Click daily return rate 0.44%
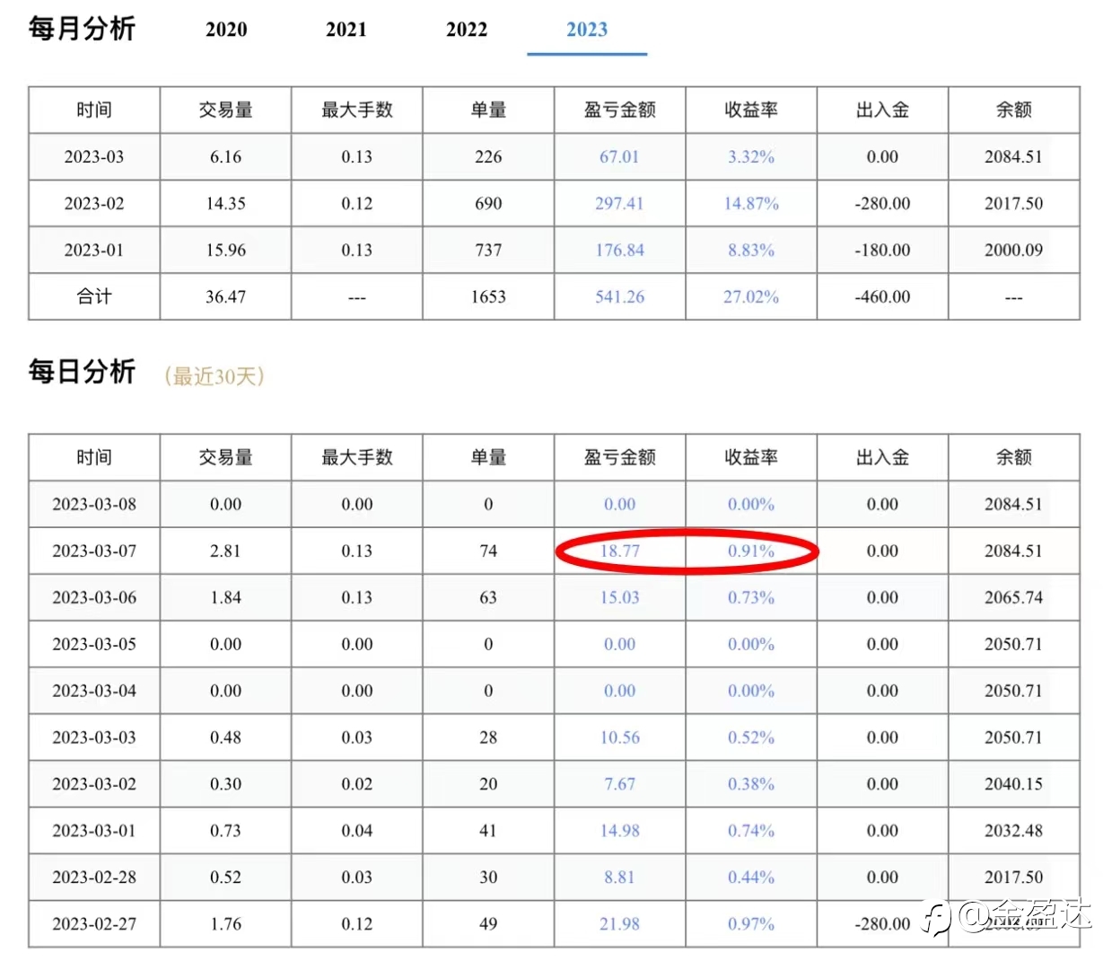Image resolution: width=1103 pixels, height=970 pixels. pos(751,878)
